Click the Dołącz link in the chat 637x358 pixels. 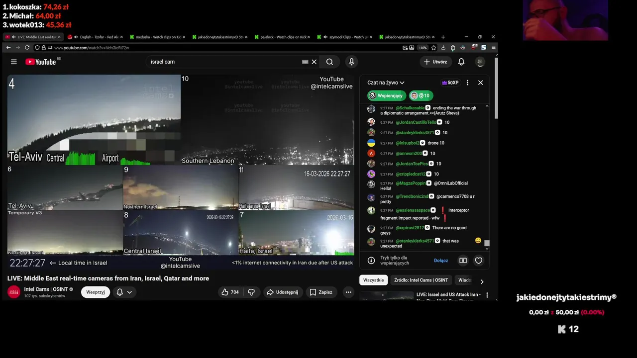441,261
